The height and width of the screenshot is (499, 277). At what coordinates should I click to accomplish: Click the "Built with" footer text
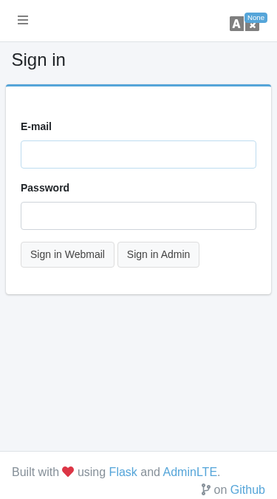pyautogui.click(x=35, y=472)
